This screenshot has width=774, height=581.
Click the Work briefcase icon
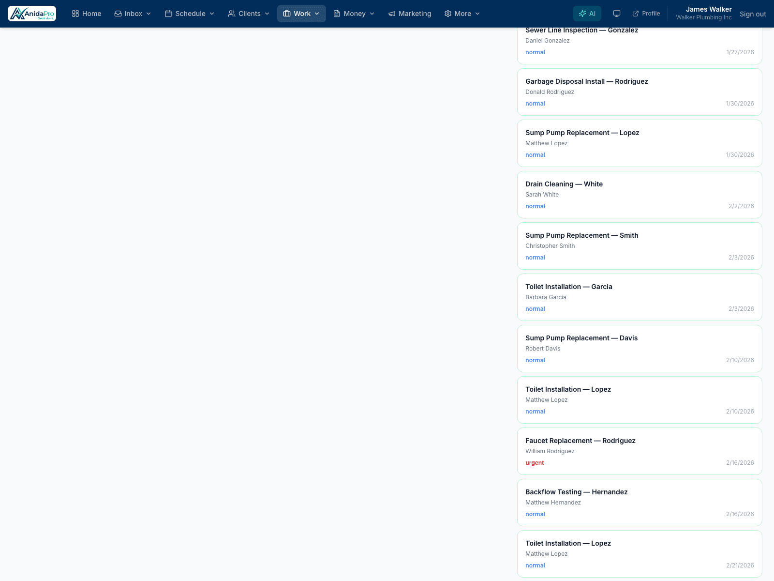(287, 14)
